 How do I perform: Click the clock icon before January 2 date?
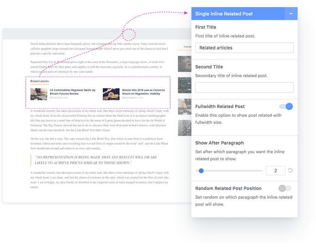coord(51,98)
